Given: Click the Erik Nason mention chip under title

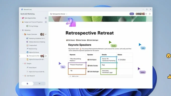Looking at the screenshot, I should tap(71, 40).
